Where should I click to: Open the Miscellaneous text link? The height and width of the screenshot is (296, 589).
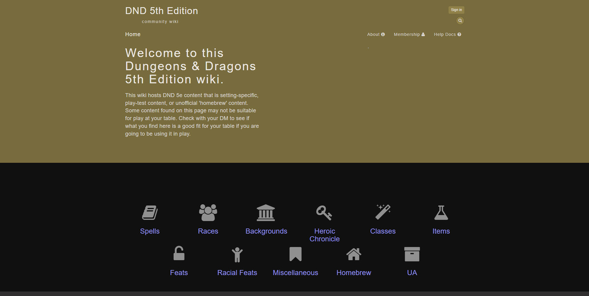[x=295, y=273]
